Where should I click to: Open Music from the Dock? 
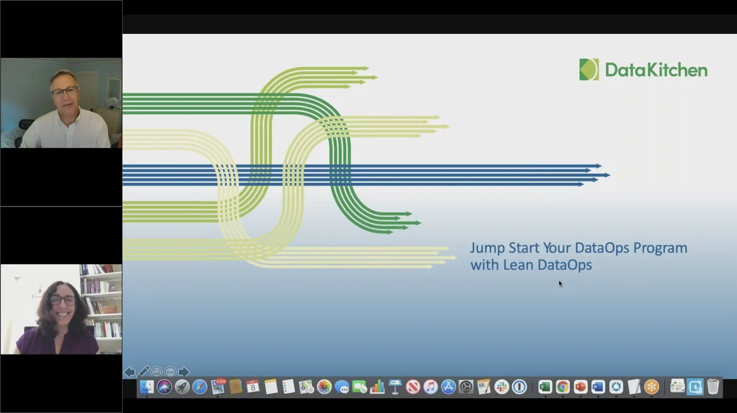[431, 387]
